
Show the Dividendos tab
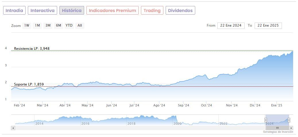180,11
